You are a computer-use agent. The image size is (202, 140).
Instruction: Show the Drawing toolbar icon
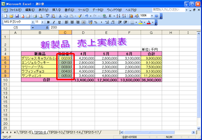pos(137,16)
